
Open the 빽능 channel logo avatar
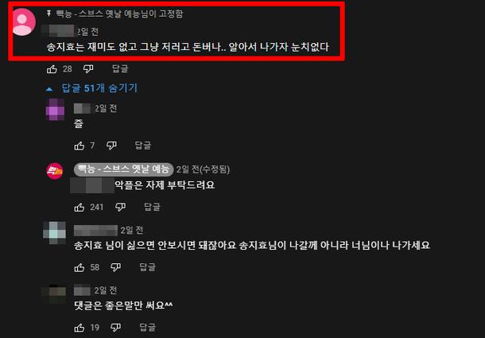[55, 171]
